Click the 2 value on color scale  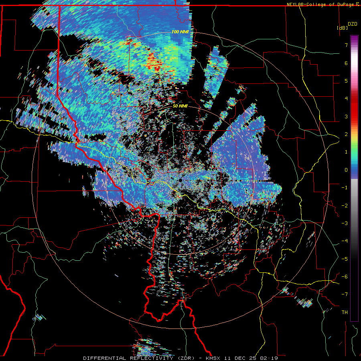pos(346,134)
